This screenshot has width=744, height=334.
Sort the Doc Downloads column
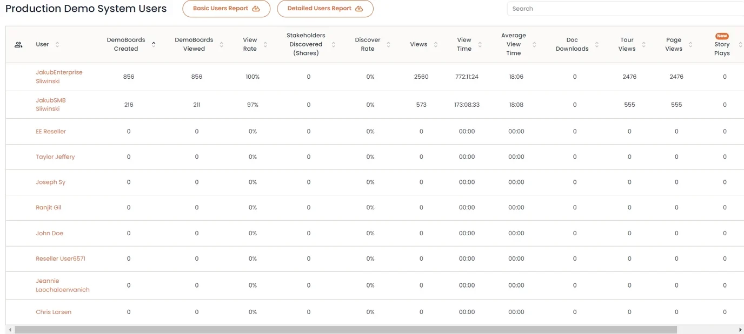[597, 45]
